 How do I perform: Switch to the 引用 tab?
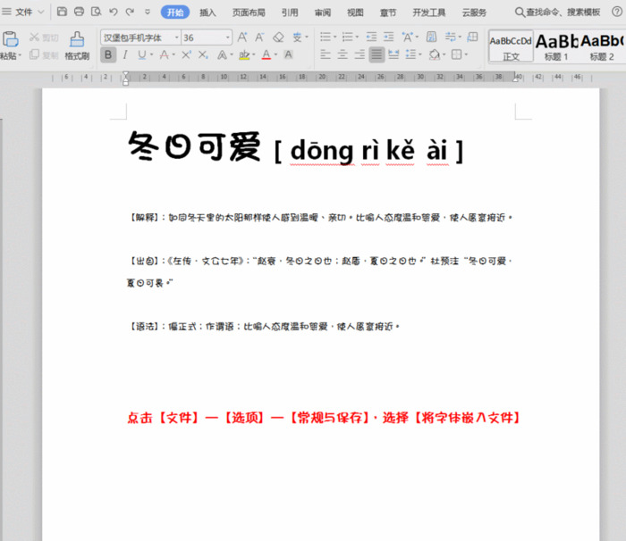click(x=290, y=12)
